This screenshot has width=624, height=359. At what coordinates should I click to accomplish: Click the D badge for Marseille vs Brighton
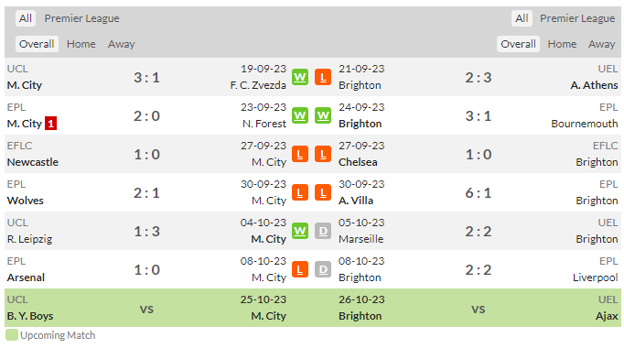(323, 231)
